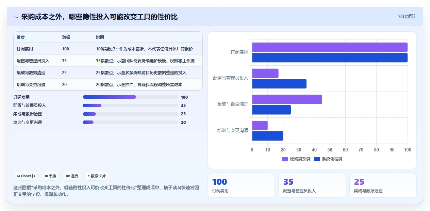Click the 集成与数据清理 progress bar
This screenshot has height=211, width=430.
[x=130, y=114]
